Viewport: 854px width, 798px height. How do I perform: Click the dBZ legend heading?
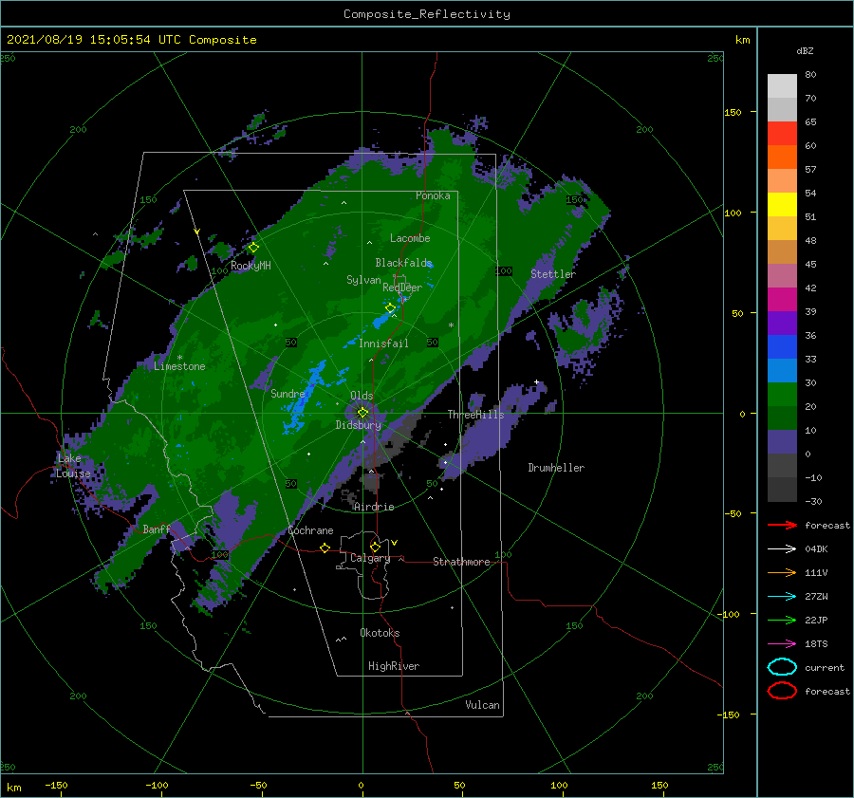click(x=805, y=50)
